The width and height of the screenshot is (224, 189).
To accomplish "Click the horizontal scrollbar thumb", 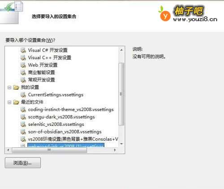I will pyautogui.click(x=49, y=150).
